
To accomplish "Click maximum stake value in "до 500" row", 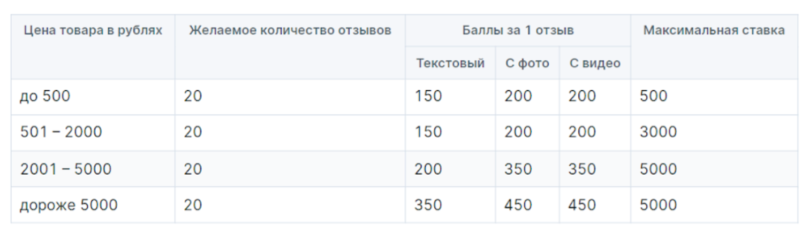I will pos(714,97).
